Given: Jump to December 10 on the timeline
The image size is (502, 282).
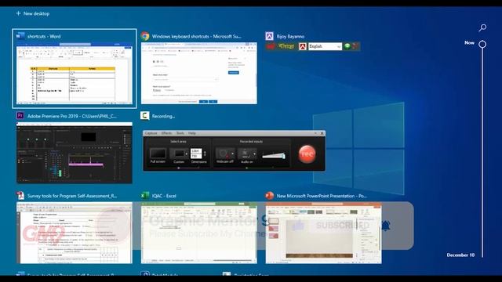Looking at the screenshot, I should 460,255.
